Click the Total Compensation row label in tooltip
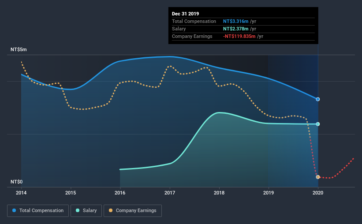Viewport: 362px width, 224px height. coord(194,21)
